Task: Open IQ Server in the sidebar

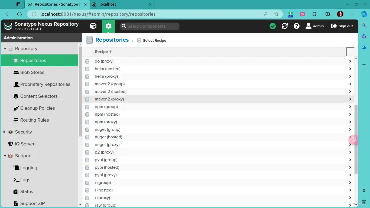Action: [x=40, y=144]
